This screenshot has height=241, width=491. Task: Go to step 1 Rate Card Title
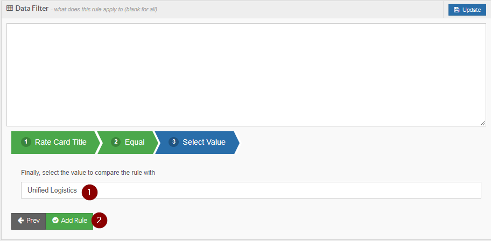coord(55,143)
